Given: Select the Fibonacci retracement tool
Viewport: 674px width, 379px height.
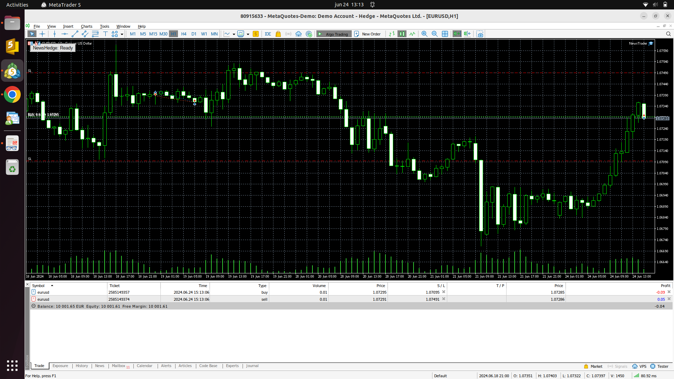Looking at the screenshot, I should [x=95, y=34].
